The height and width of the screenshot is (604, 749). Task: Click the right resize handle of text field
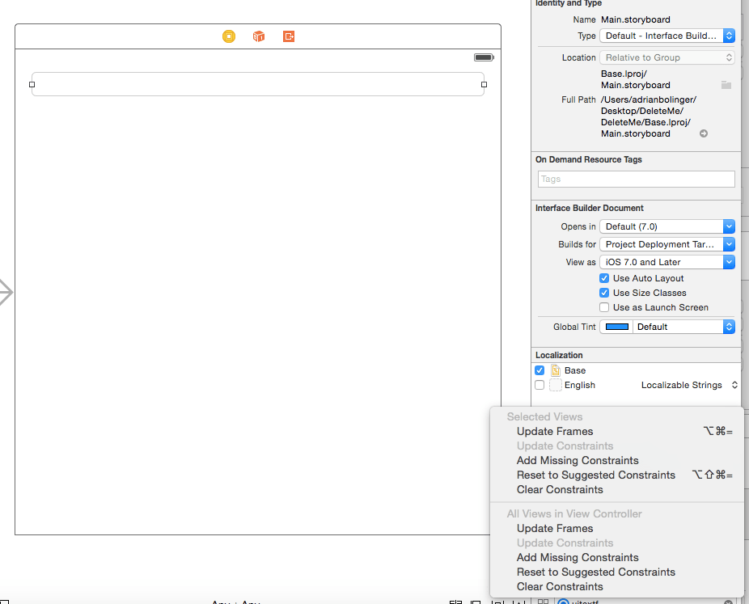pos(484,85)
